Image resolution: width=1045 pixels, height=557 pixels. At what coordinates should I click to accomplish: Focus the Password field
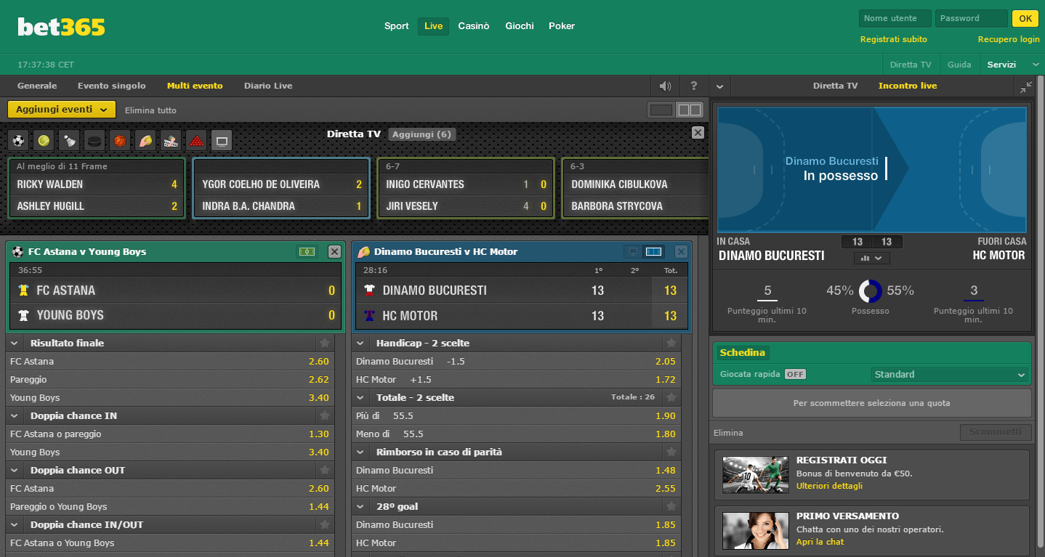[x=972, y=19]
